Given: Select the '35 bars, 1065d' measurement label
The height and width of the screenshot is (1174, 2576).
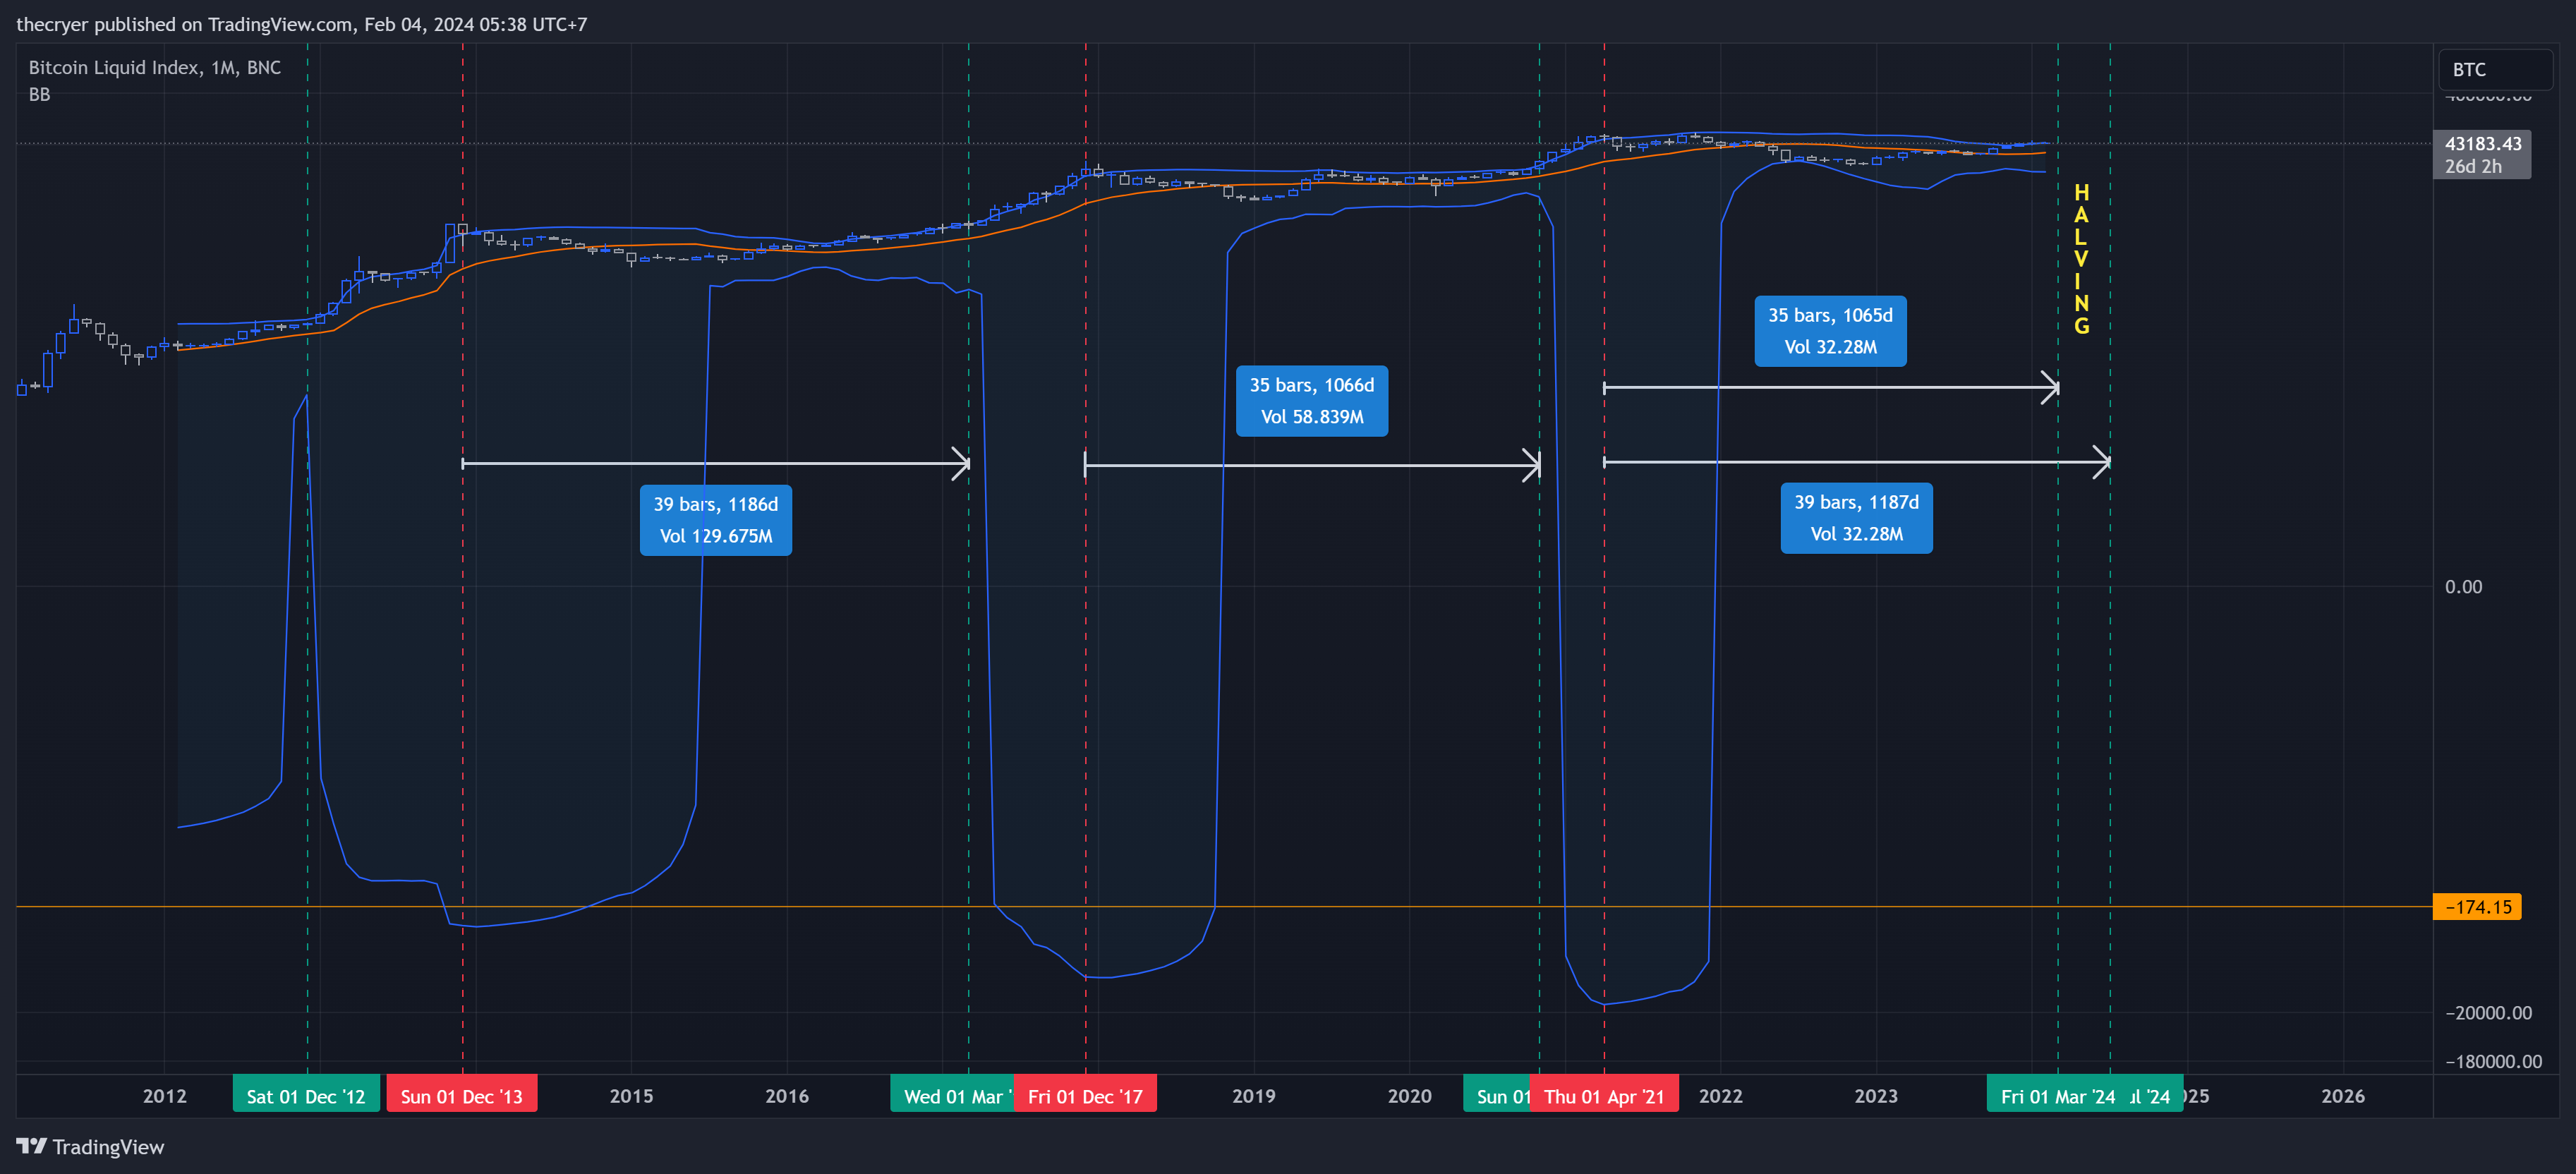Looking at the screenshot, I should coord(1831,331).
